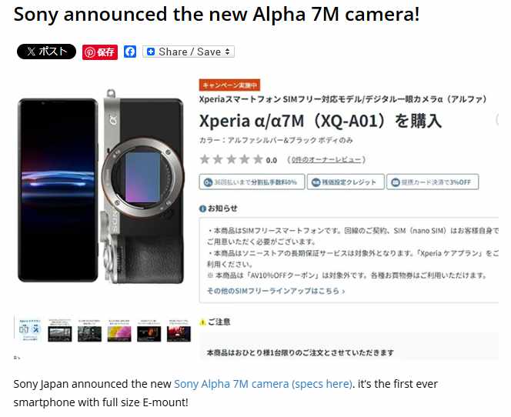Open the owner reviews link

(x=326, y=160)
